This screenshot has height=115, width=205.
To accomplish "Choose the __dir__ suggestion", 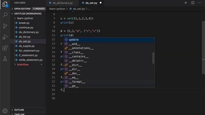I will tap(109, 69).
